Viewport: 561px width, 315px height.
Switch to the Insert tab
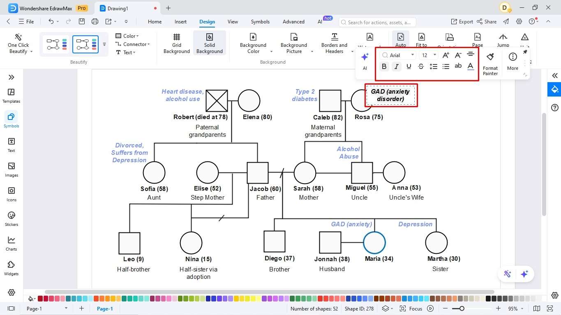pyautogui.click(x=180, y=22)
